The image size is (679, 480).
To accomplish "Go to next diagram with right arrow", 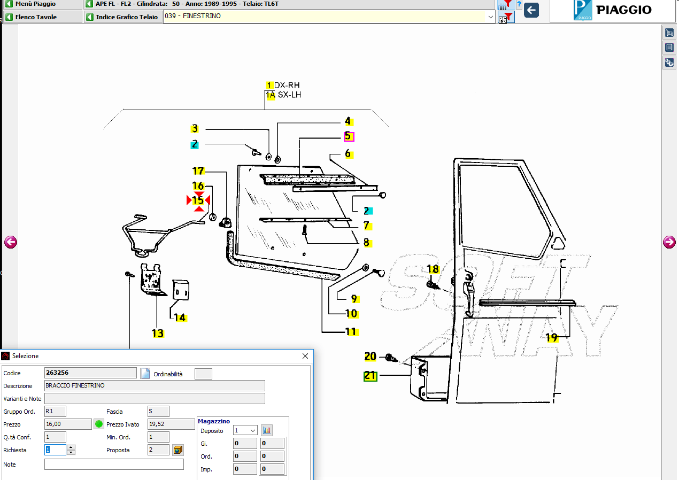I will pos(669,242).
